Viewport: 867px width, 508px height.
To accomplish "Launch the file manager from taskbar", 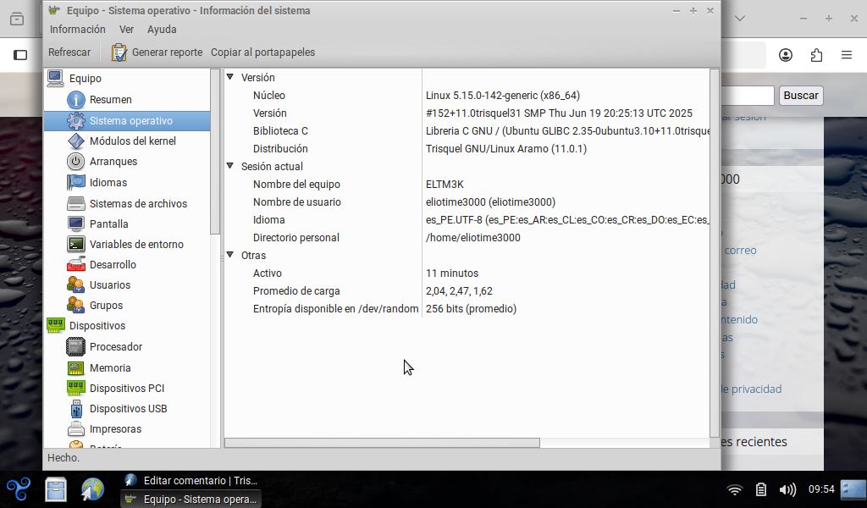I will coord(56,489).
